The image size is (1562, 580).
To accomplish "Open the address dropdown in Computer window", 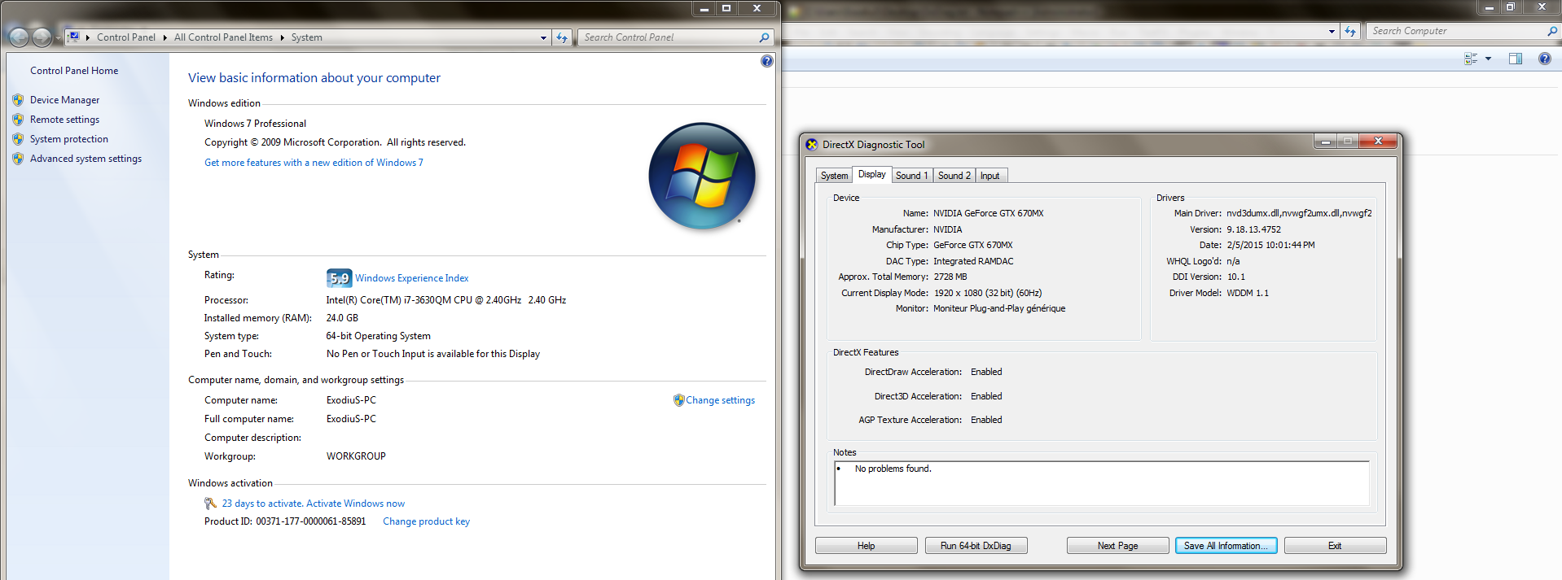I will coord(1332,31).
